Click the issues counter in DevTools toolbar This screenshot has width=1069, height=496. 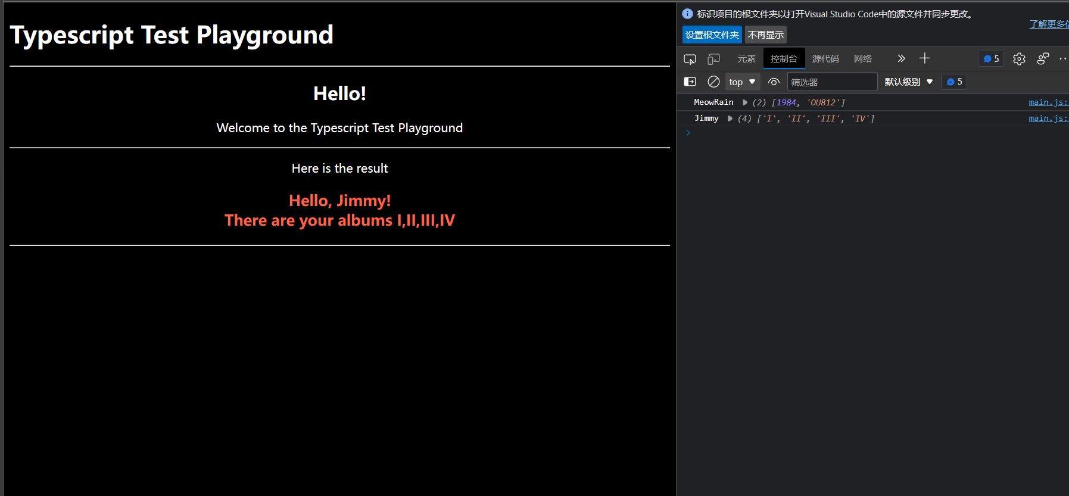point(991,59)
